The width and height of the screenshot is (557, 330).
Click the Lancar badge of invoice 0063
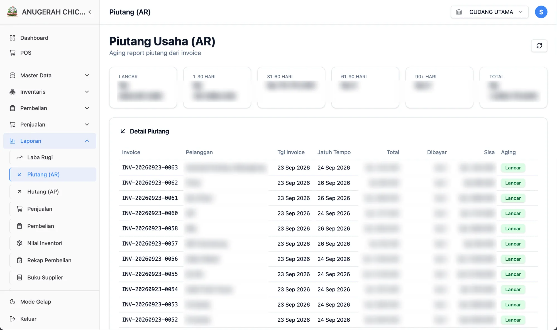click(x=513, y=168)
